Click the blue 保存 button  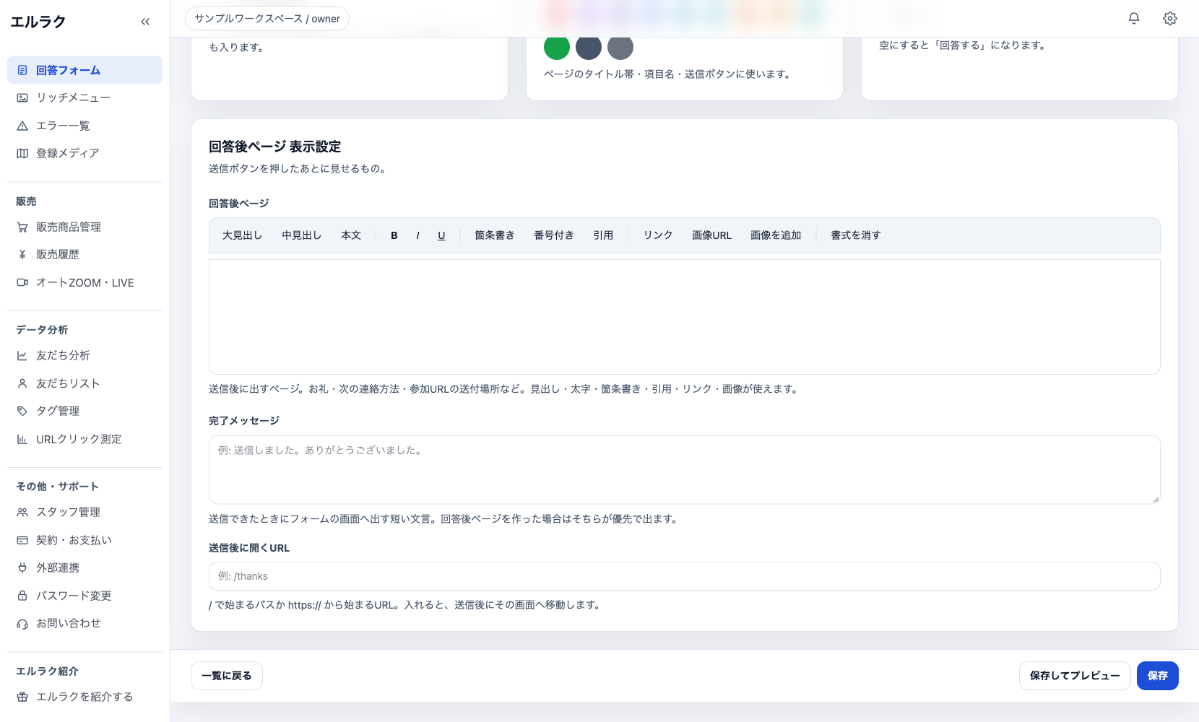coord(1158,676)
